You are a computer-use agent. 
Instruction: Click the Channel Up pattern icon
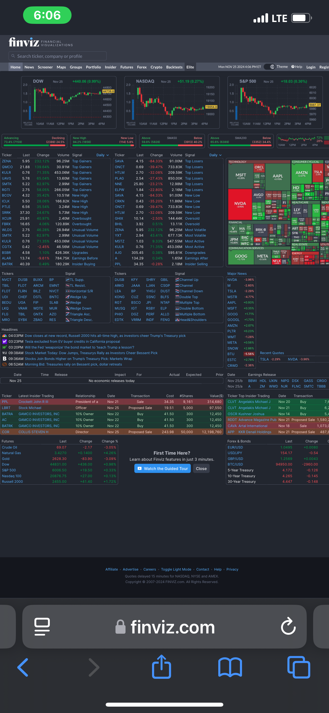tap(177, 280)
